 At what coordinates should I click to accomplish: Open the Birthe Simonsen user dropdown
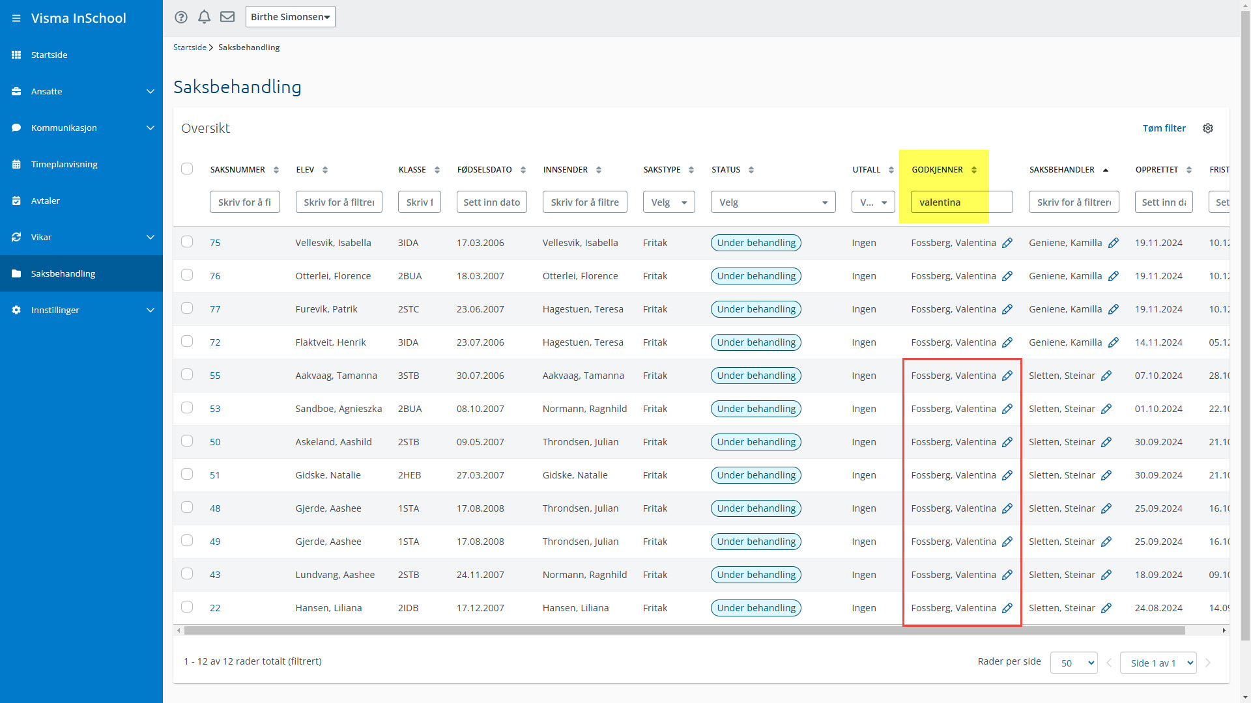tap(291, 17)
